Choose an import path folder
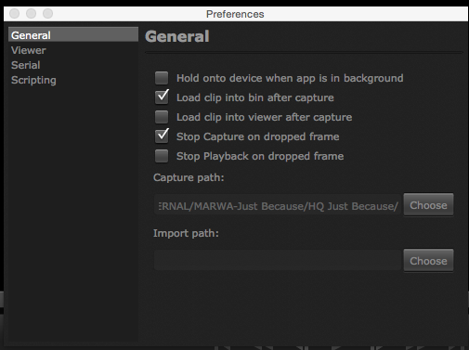This screenshot has height=350, width=469. pyautogui.click(x=428, y=261)
